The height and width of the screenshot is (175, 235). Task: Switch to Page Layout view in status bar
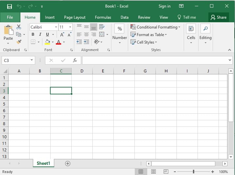coord(153,172)
